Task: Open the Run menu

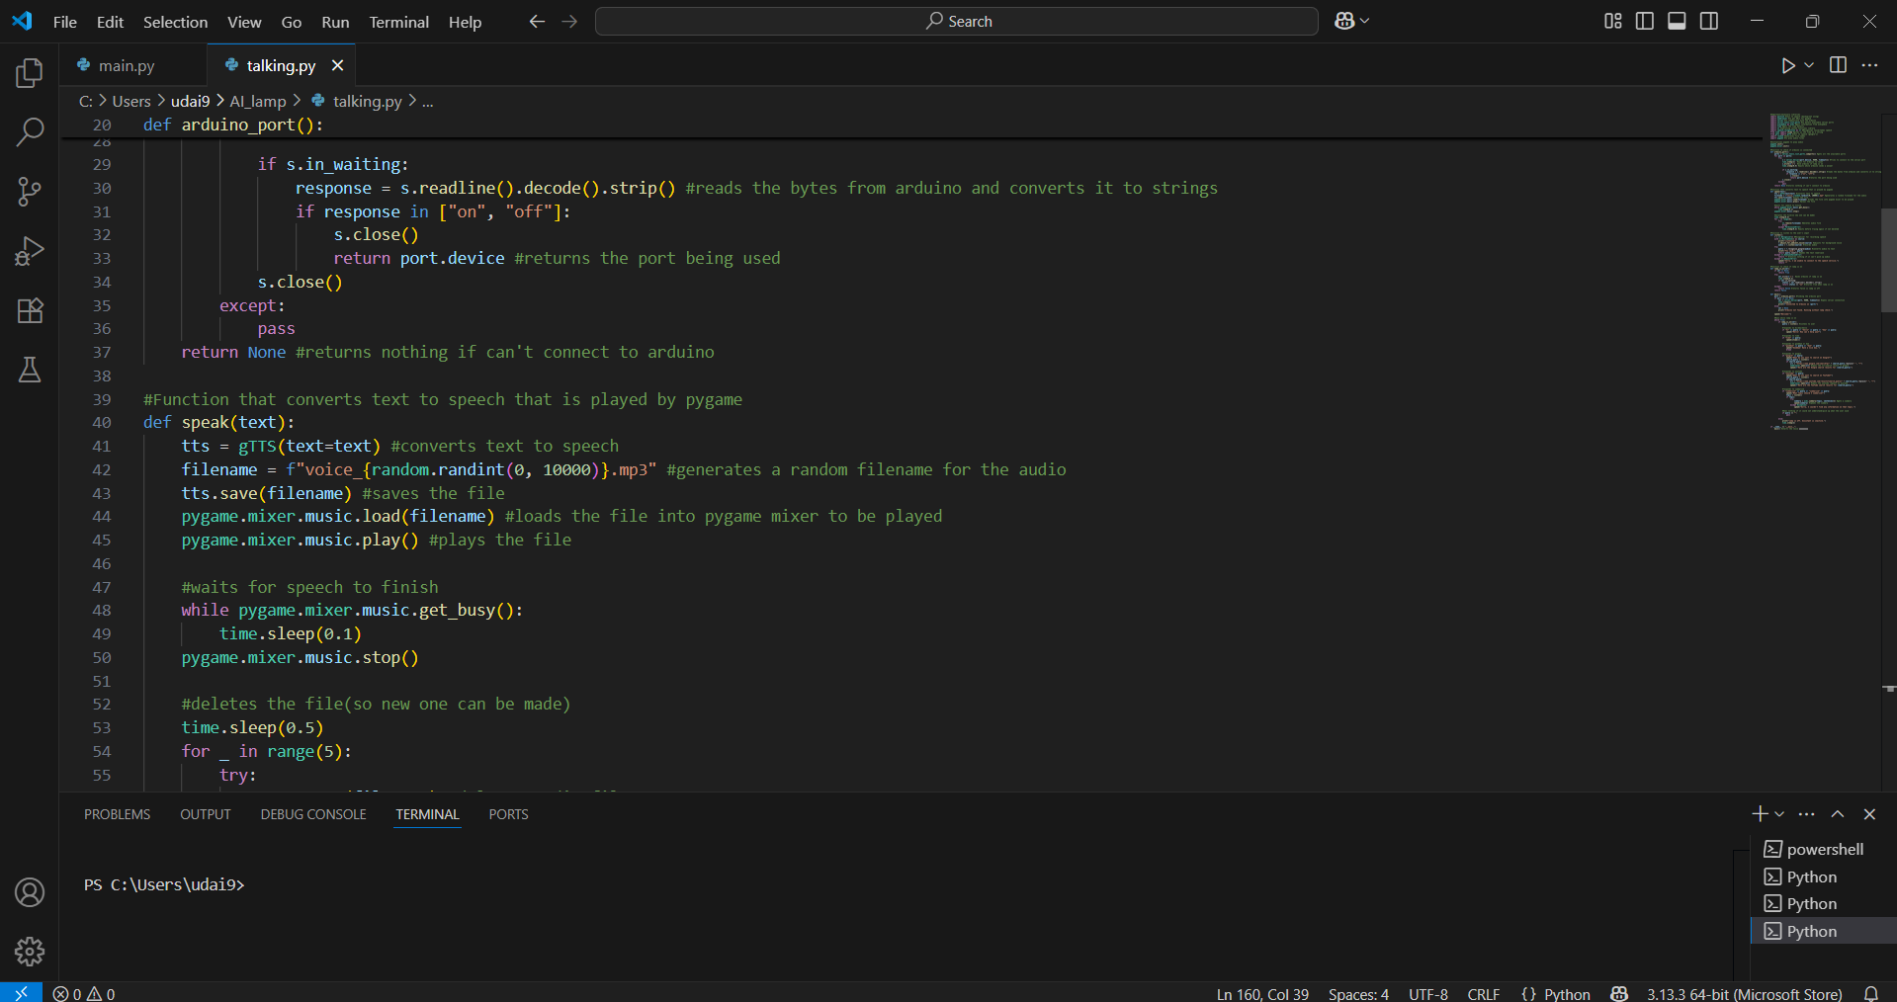Action: 335,22
